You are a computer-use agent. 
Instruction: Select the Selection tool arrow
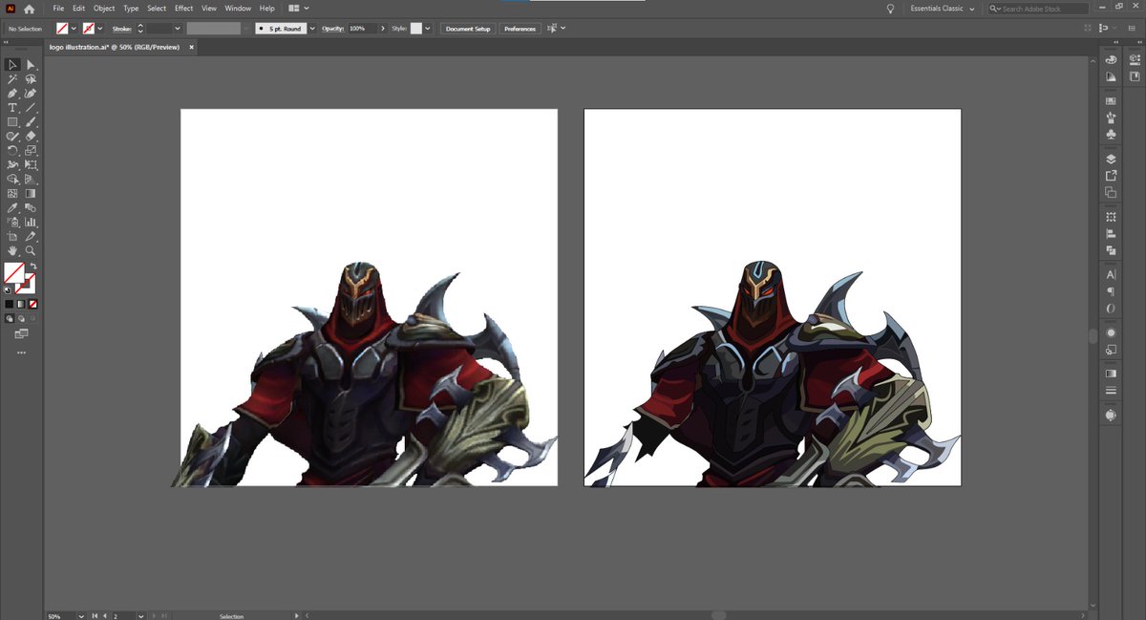coord(12,65)
